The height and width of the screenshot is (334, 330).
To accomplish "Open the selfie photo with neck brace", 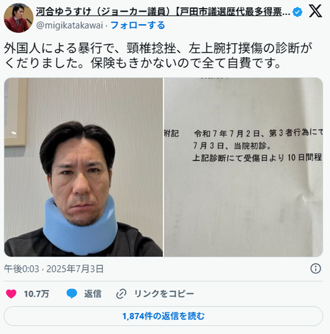I will pyautogui.click(x=83, y=167).
